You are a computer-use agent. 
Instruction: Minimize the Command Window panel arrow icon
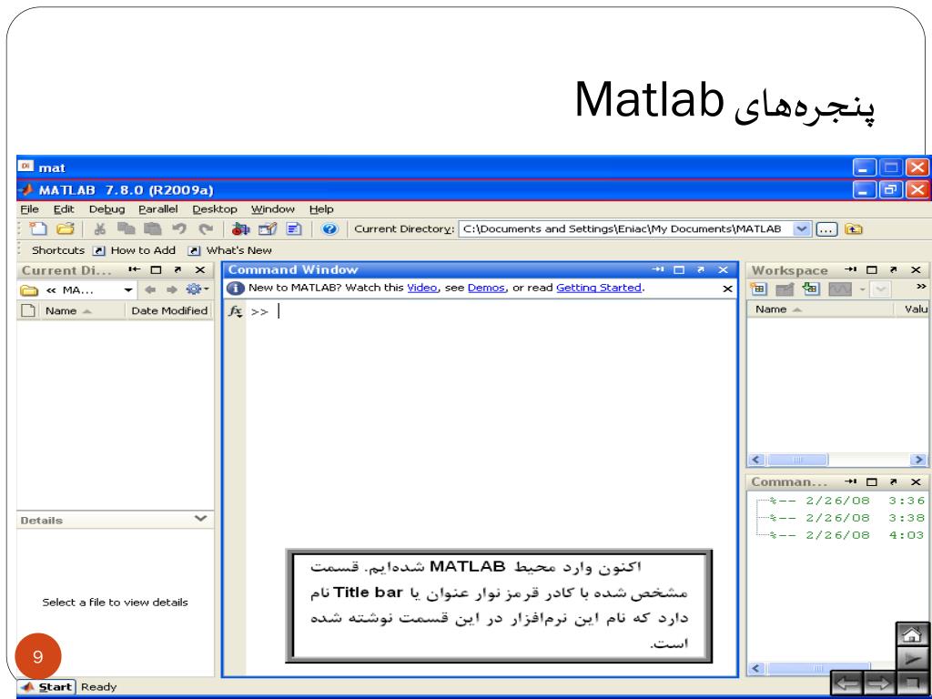pyautogui.click(x=657, y=269)
